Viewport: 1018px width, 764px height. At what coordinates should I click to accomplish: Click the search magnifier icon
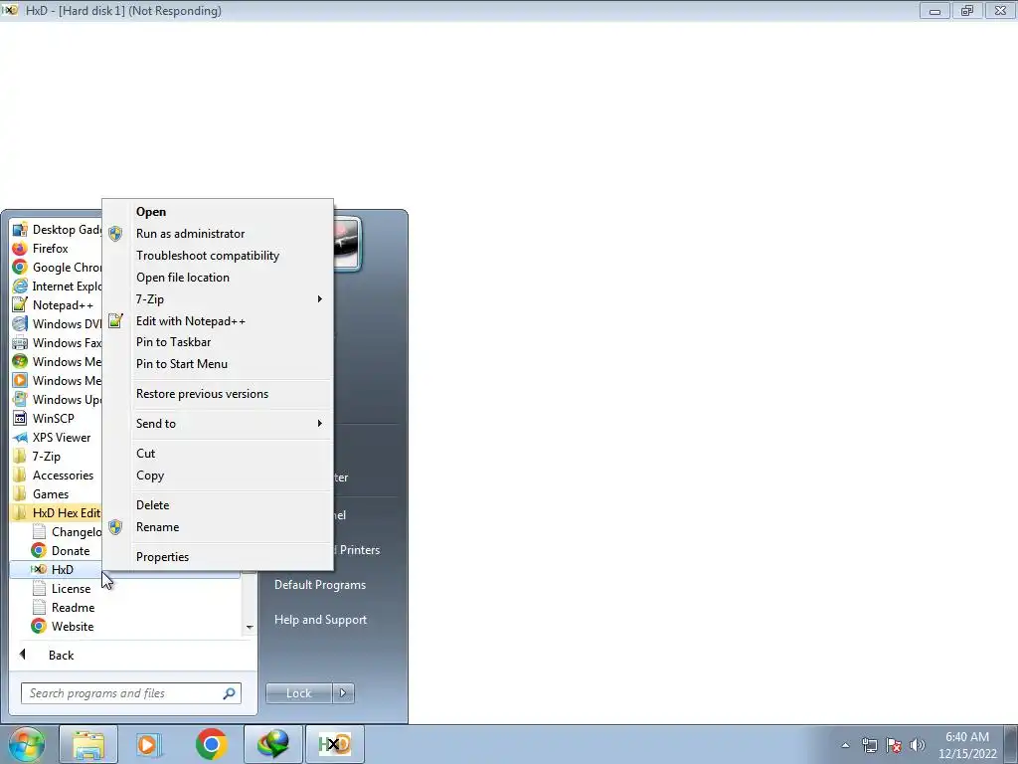pos(229,693)
